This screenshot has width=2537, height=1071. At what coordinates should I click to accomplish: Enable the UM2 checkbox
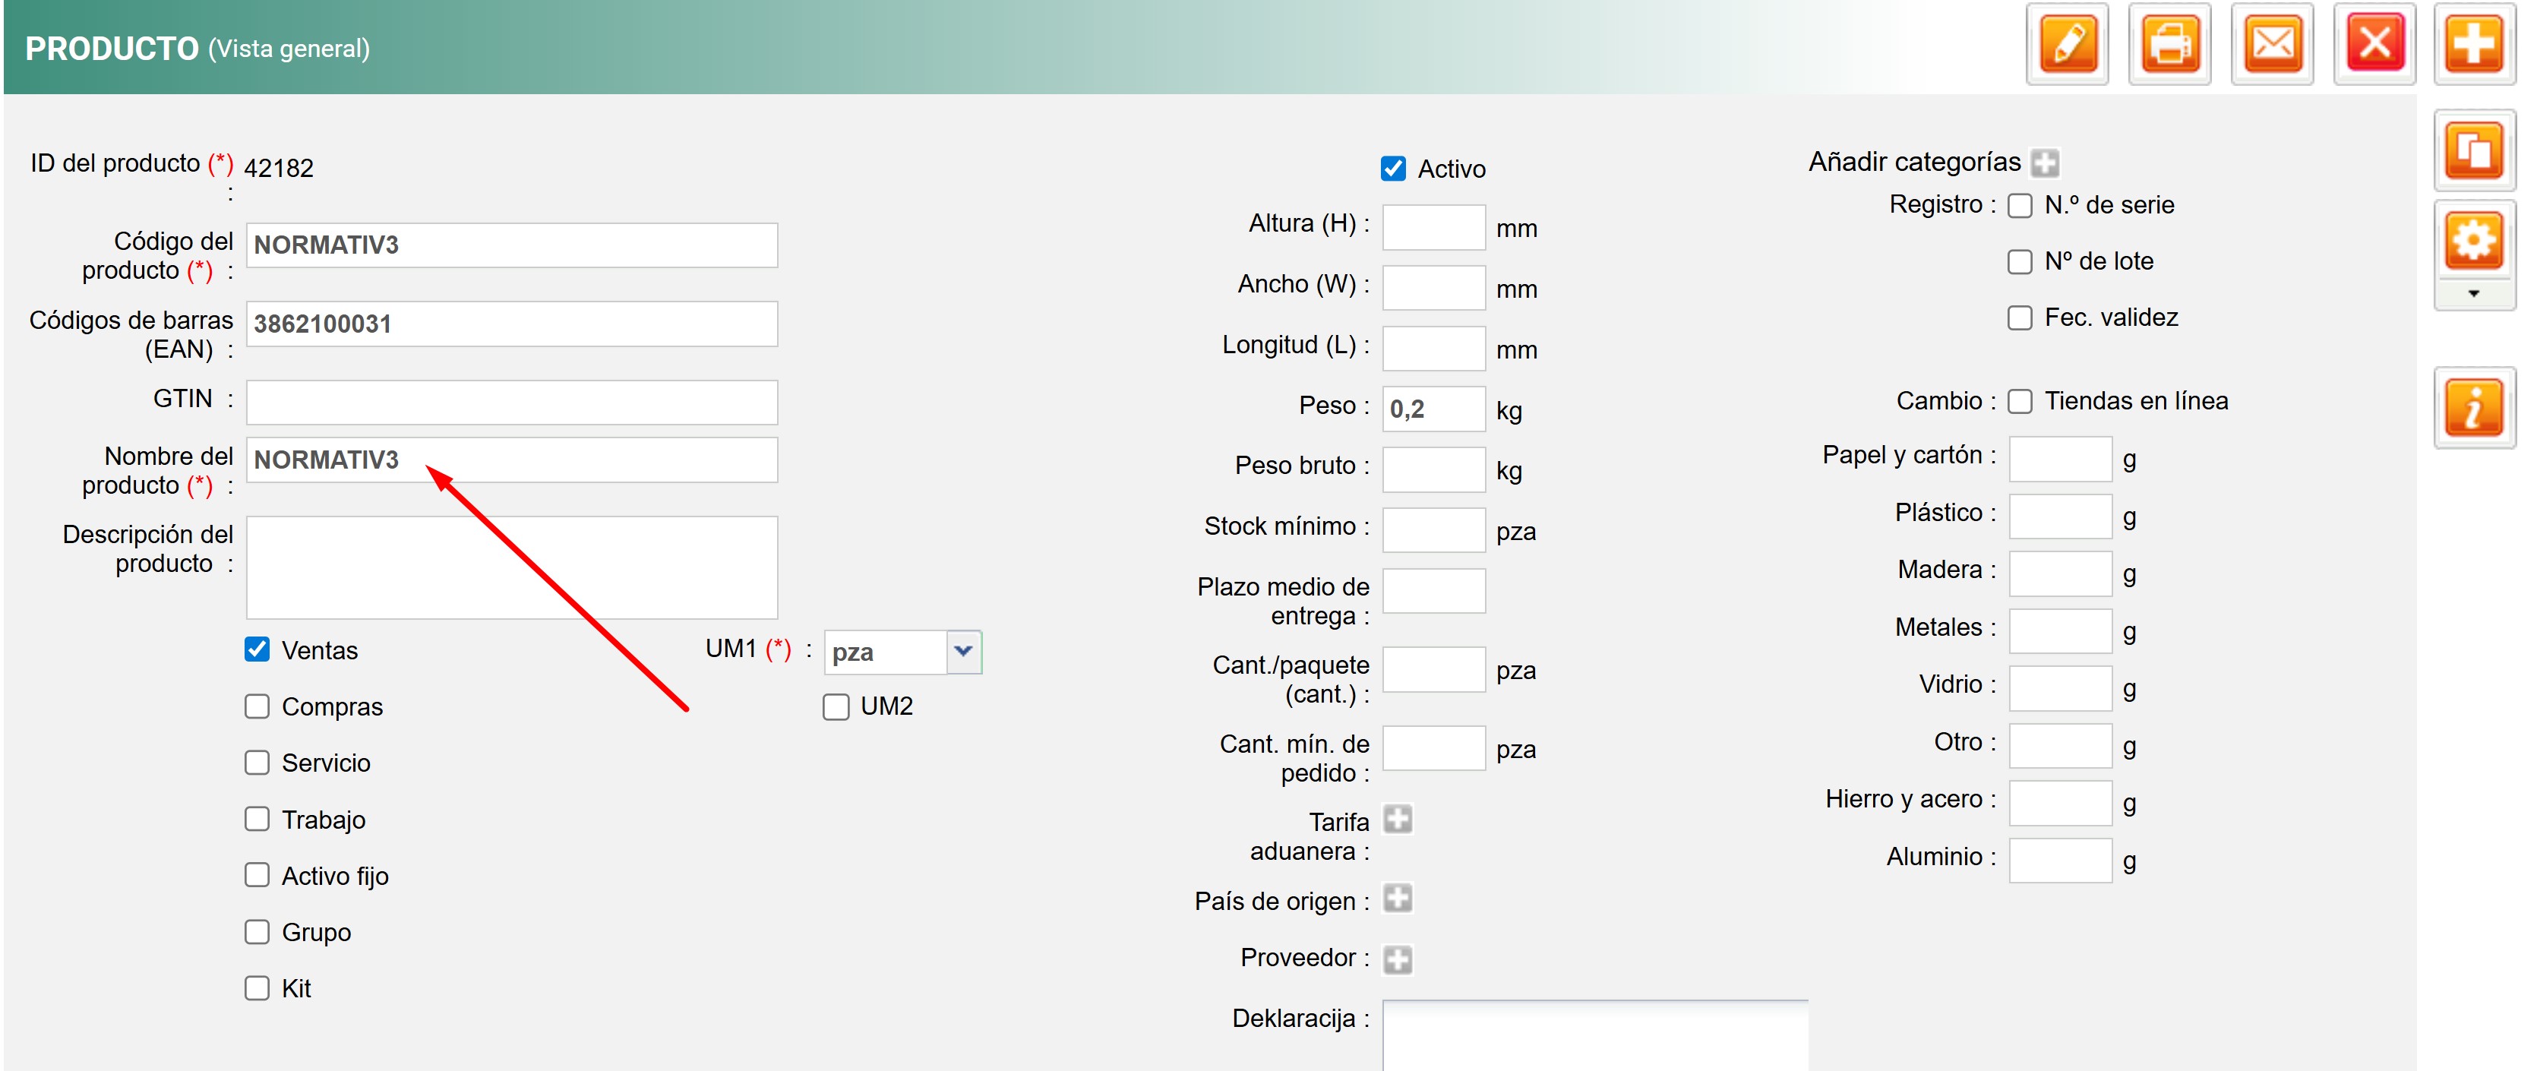tap(836, 706)
